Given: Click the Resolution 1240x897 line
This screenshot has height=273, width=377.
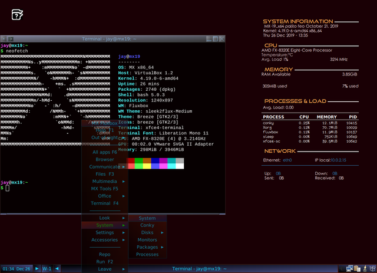Looking at the screenshot, I should point(145,100).
